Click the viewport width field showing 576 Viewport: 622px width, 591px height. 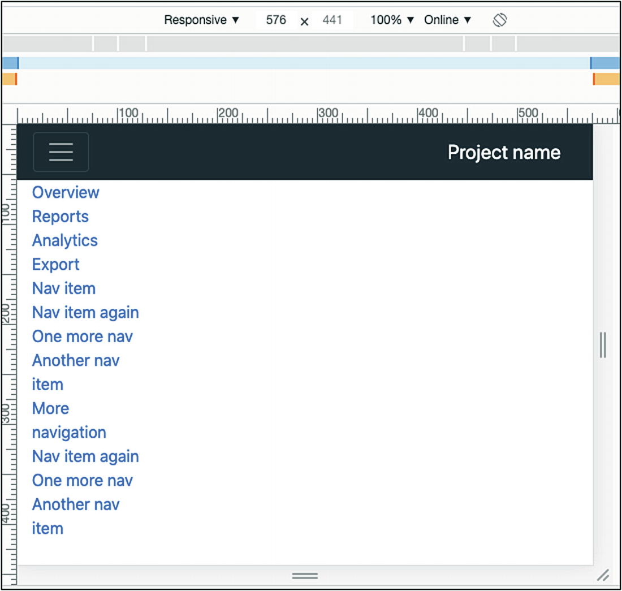(276, 20)
